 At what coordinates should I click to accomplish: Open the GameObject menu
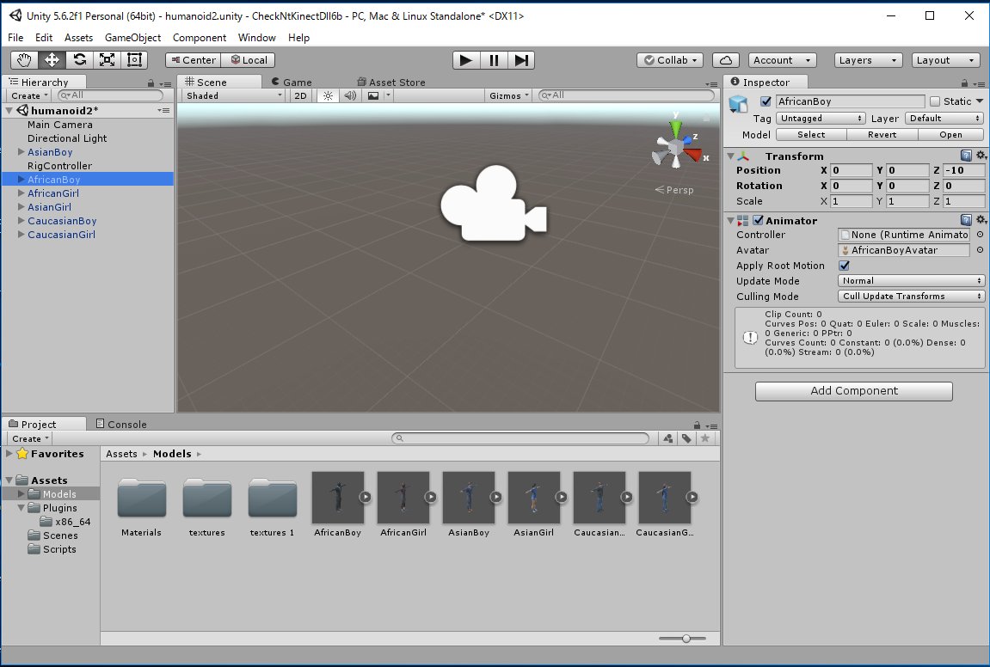pyautogui.click(x=132, y=38)
